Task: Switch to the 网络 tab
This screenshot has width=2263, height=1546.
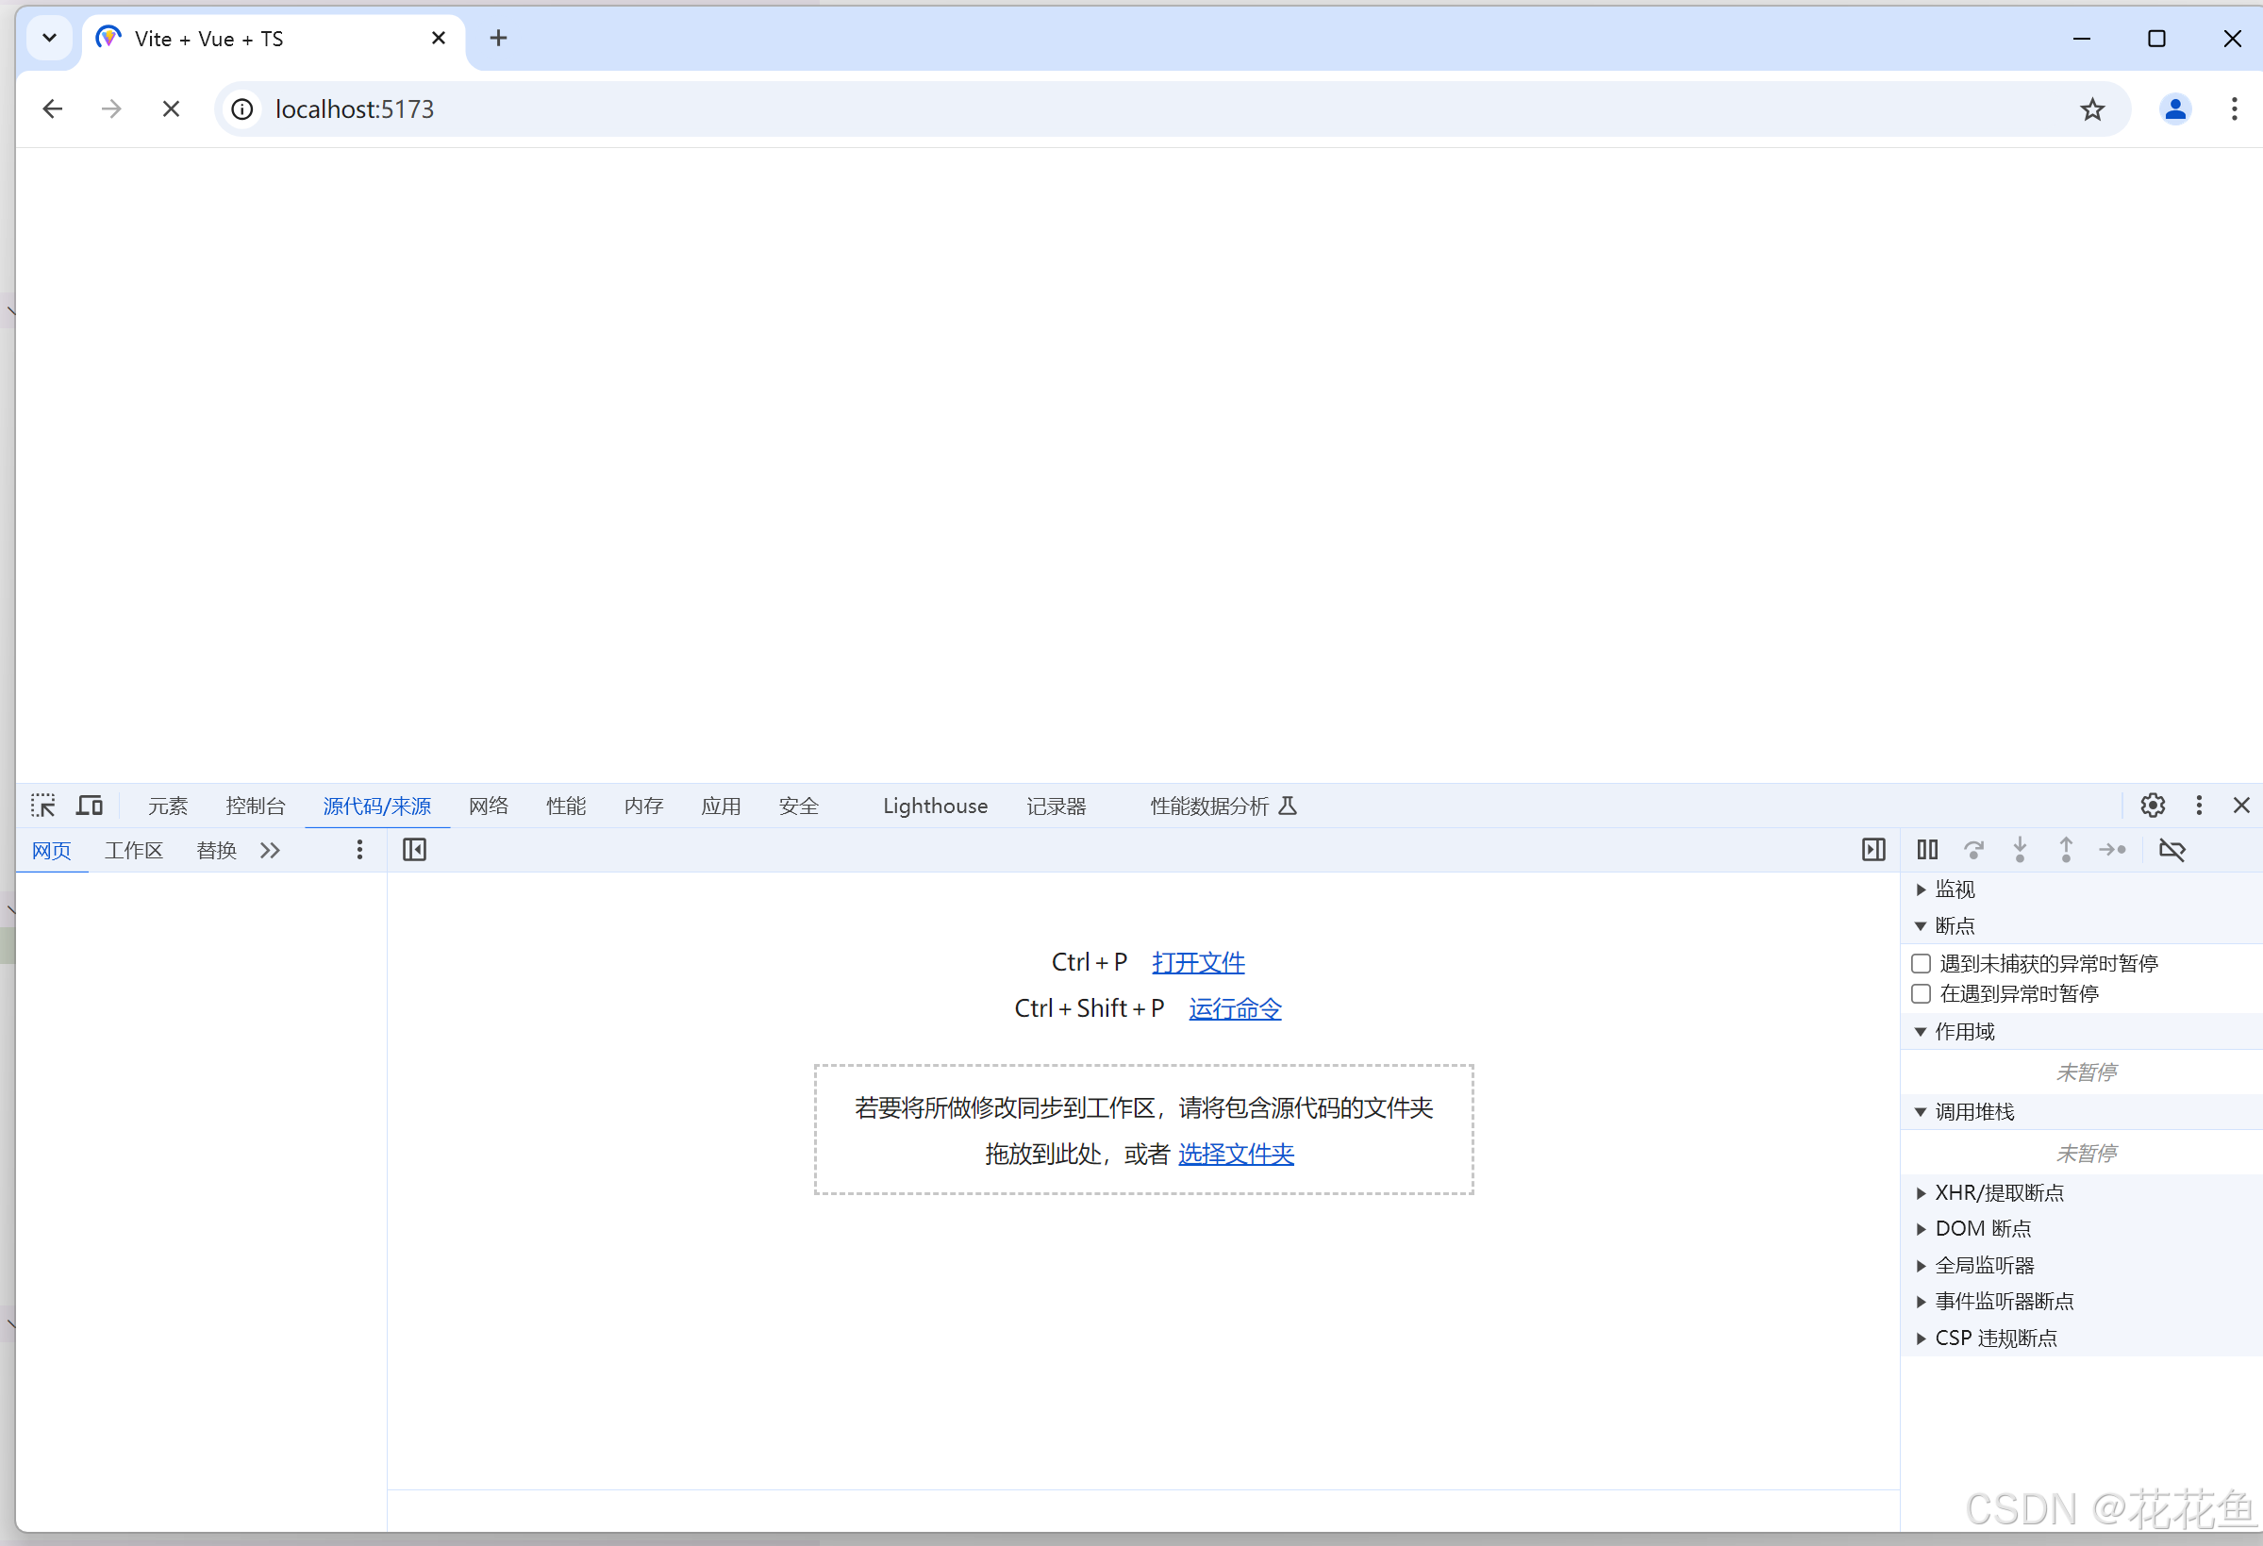Action: [489, 806]
